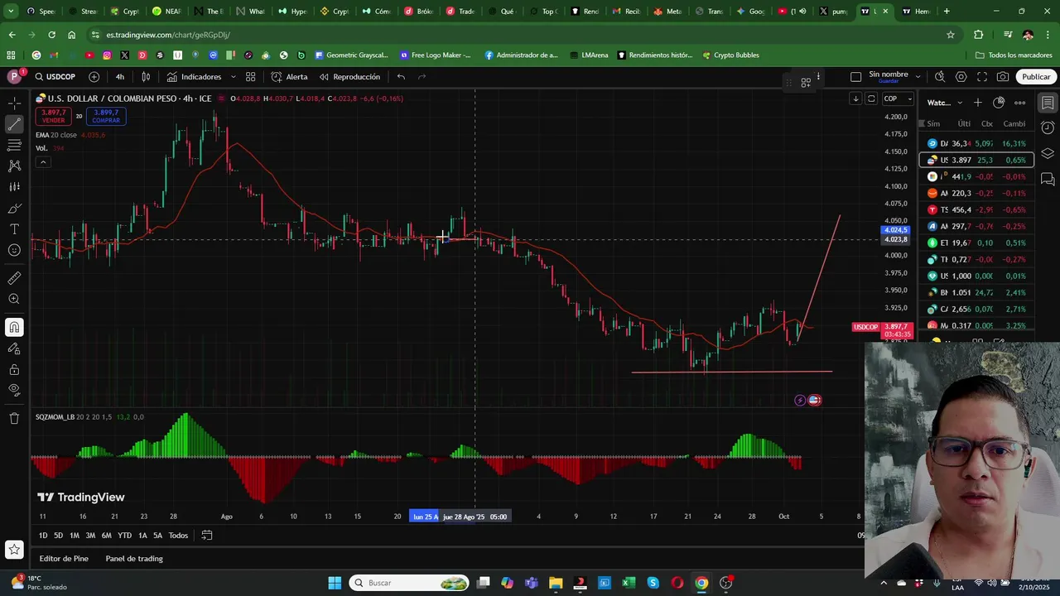The height and width of the screenshot is (596, 1060).
Task: Toggle auto scale arrow icon near price axis
Action: (x=855, y=99)
